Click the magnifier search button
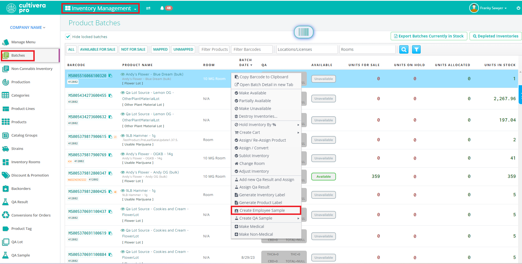Screen dimensions: 522x264 click(x=404, y=49)
